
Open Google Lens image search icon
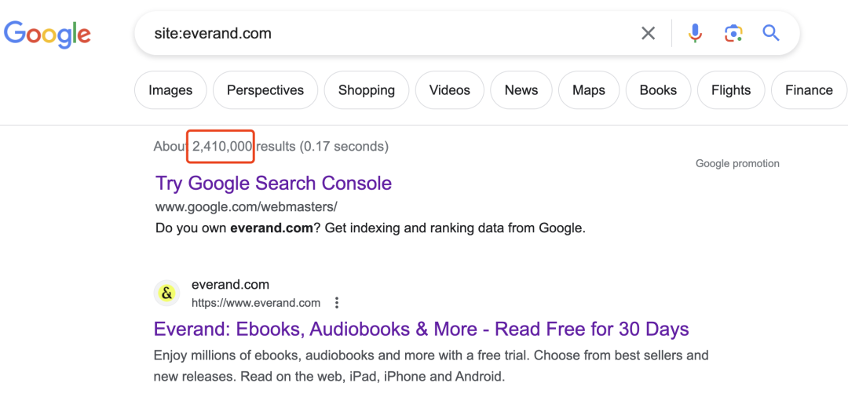pyautogui.click(x=733, y=34)
